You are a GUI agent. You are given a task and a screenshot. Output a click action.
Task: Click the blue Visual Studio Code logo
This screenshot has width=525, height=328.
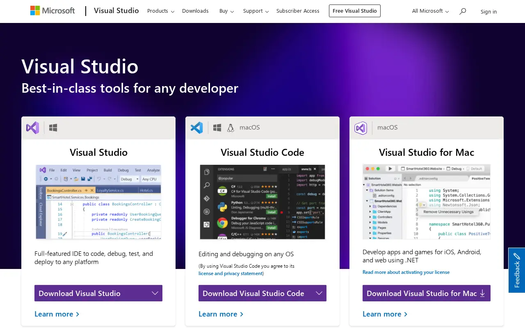[x=197, y=128]
